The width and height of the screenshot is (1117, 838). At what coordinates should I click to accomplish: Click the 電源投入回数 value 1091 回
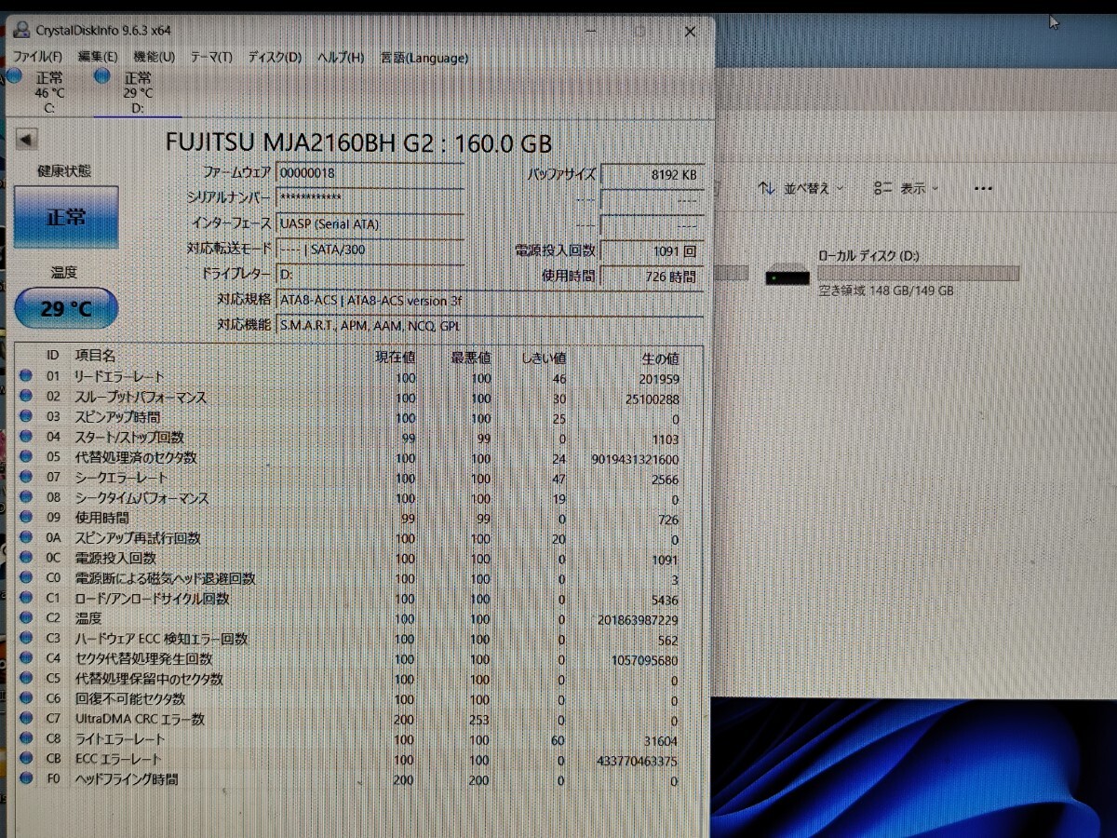[x=652, y=250]
